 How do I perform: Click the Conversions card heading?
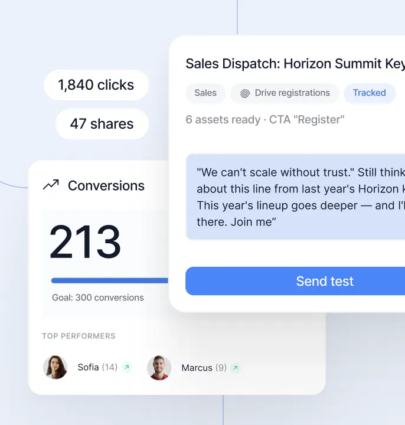tap(106, 186)
